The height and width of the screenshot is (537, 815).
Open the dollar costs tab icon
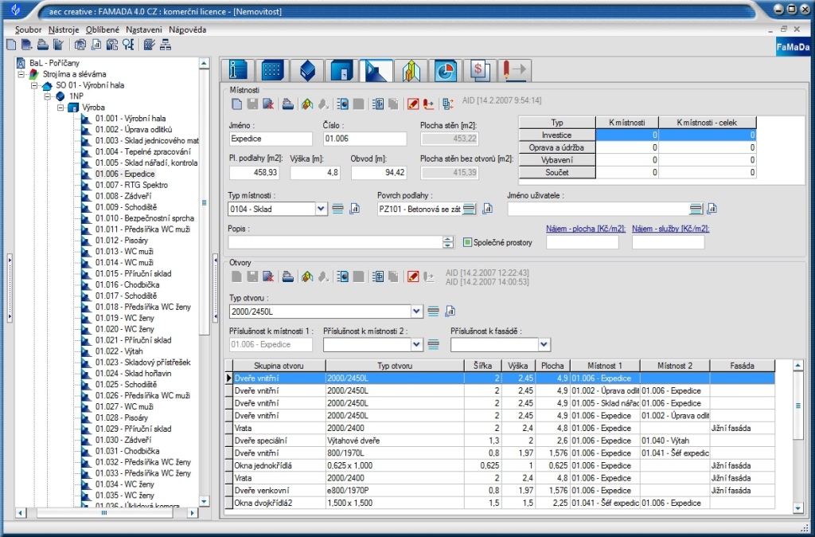coord(480,70)
